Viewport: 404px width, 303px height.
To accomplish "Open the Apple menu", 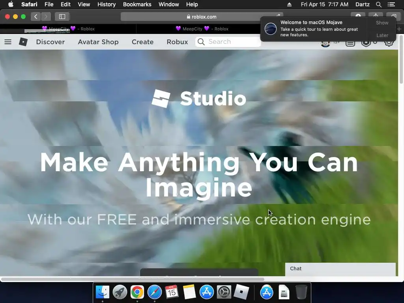I will [11, 4].
